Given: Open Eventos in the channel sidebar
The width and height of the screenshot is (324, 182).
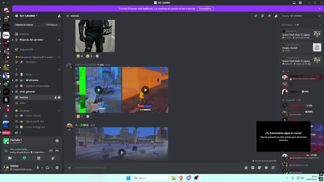Looking at the screenshot, I should click(x=37, y=34).
